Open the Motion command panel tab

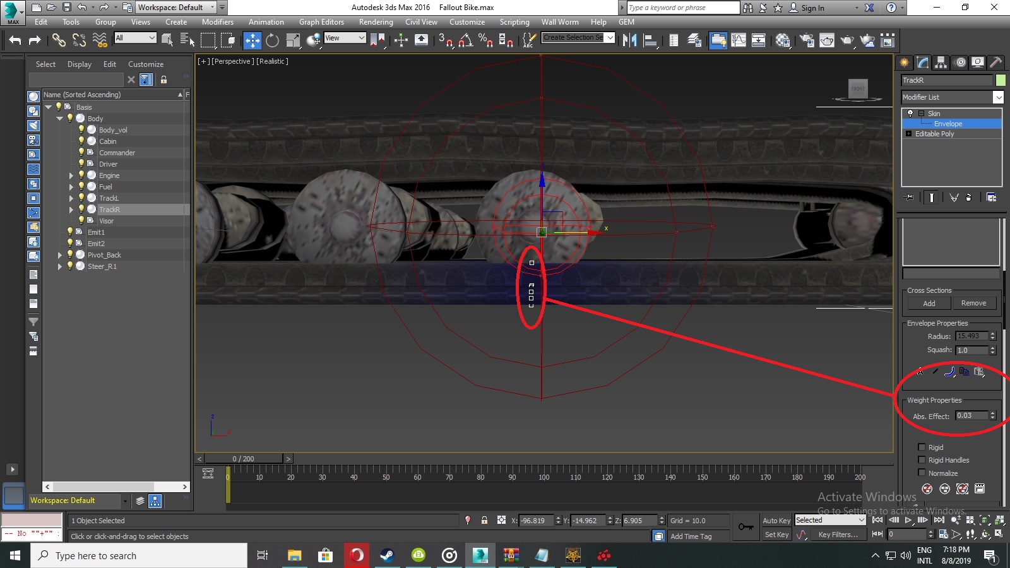[960, 62]
